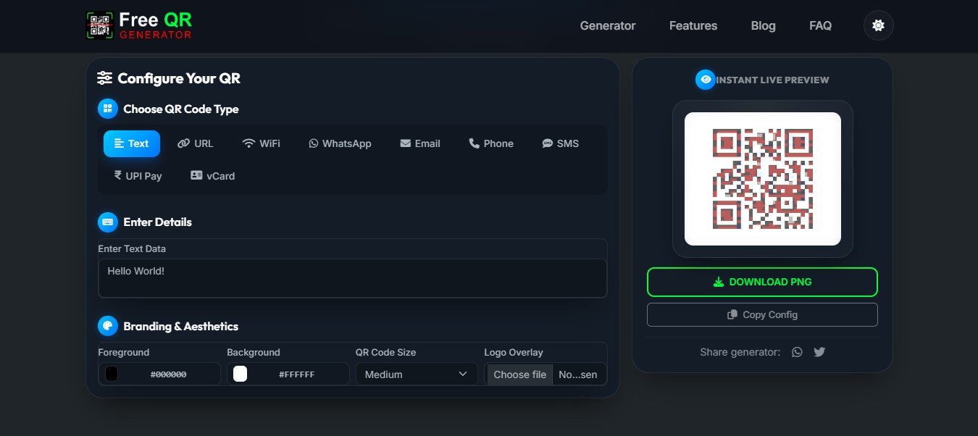
Task: Choose the WiFi QR code type
Action: (261, 143)
